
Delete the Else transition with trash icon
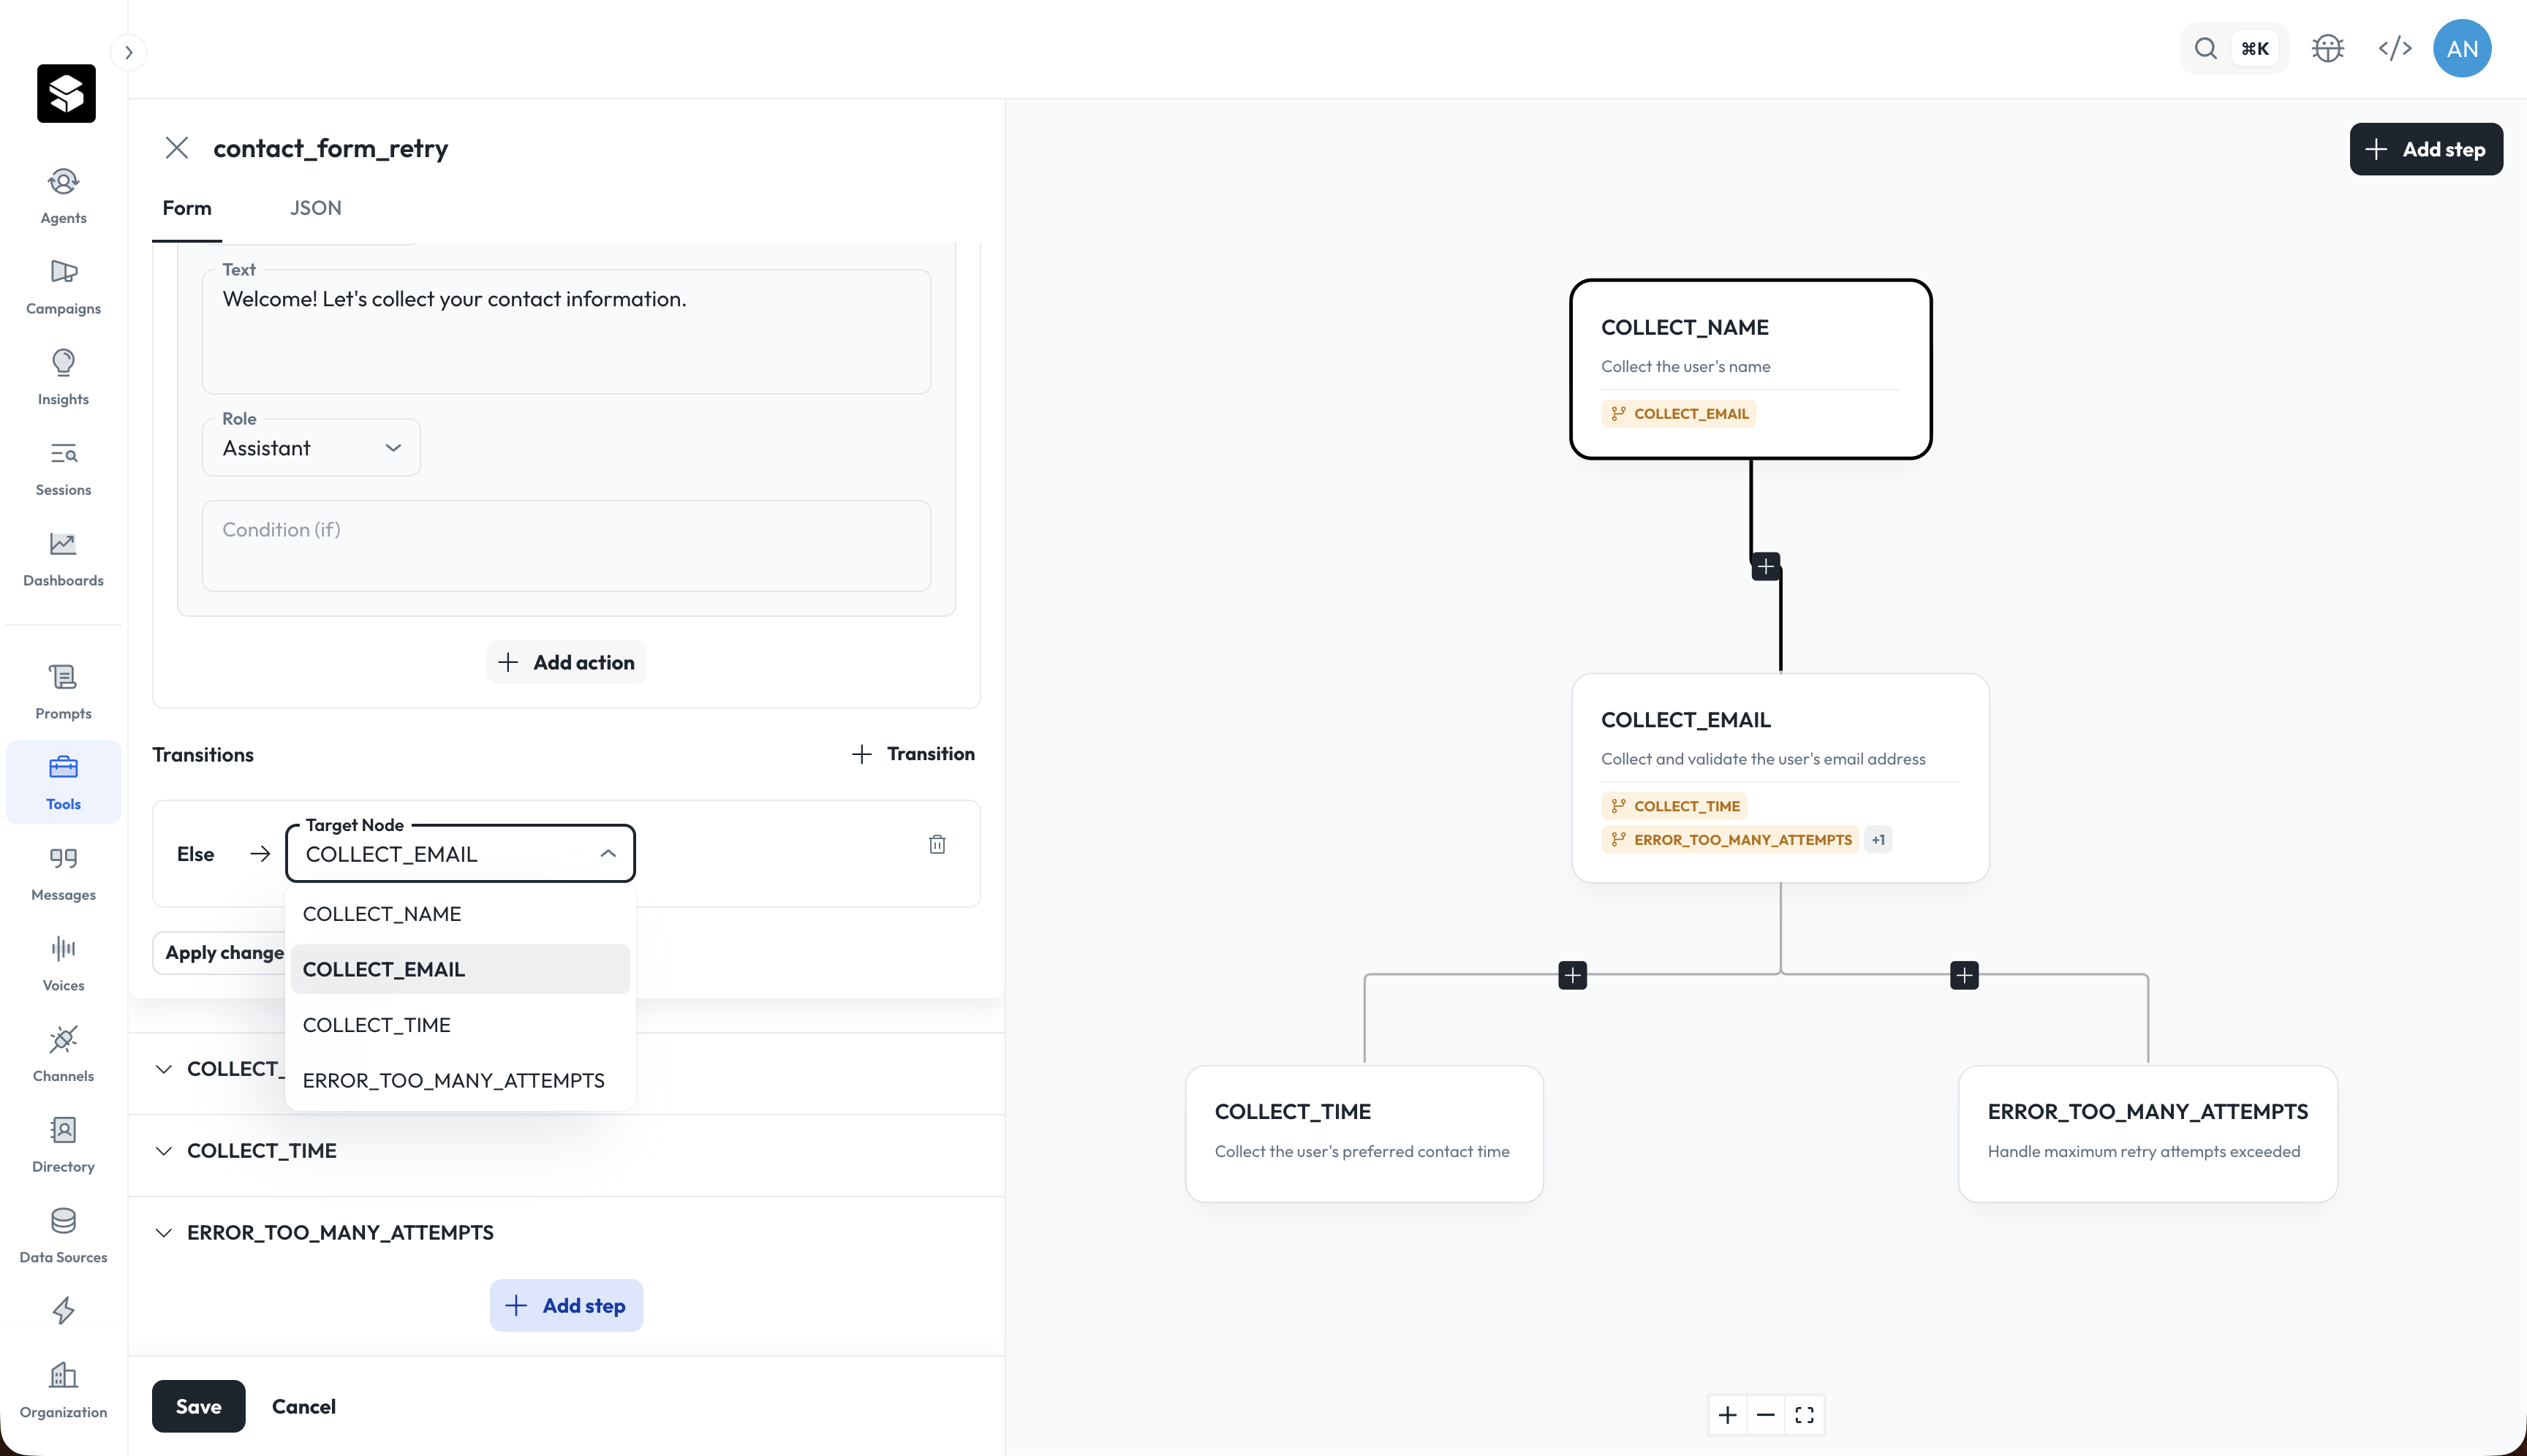click(937, 844)
